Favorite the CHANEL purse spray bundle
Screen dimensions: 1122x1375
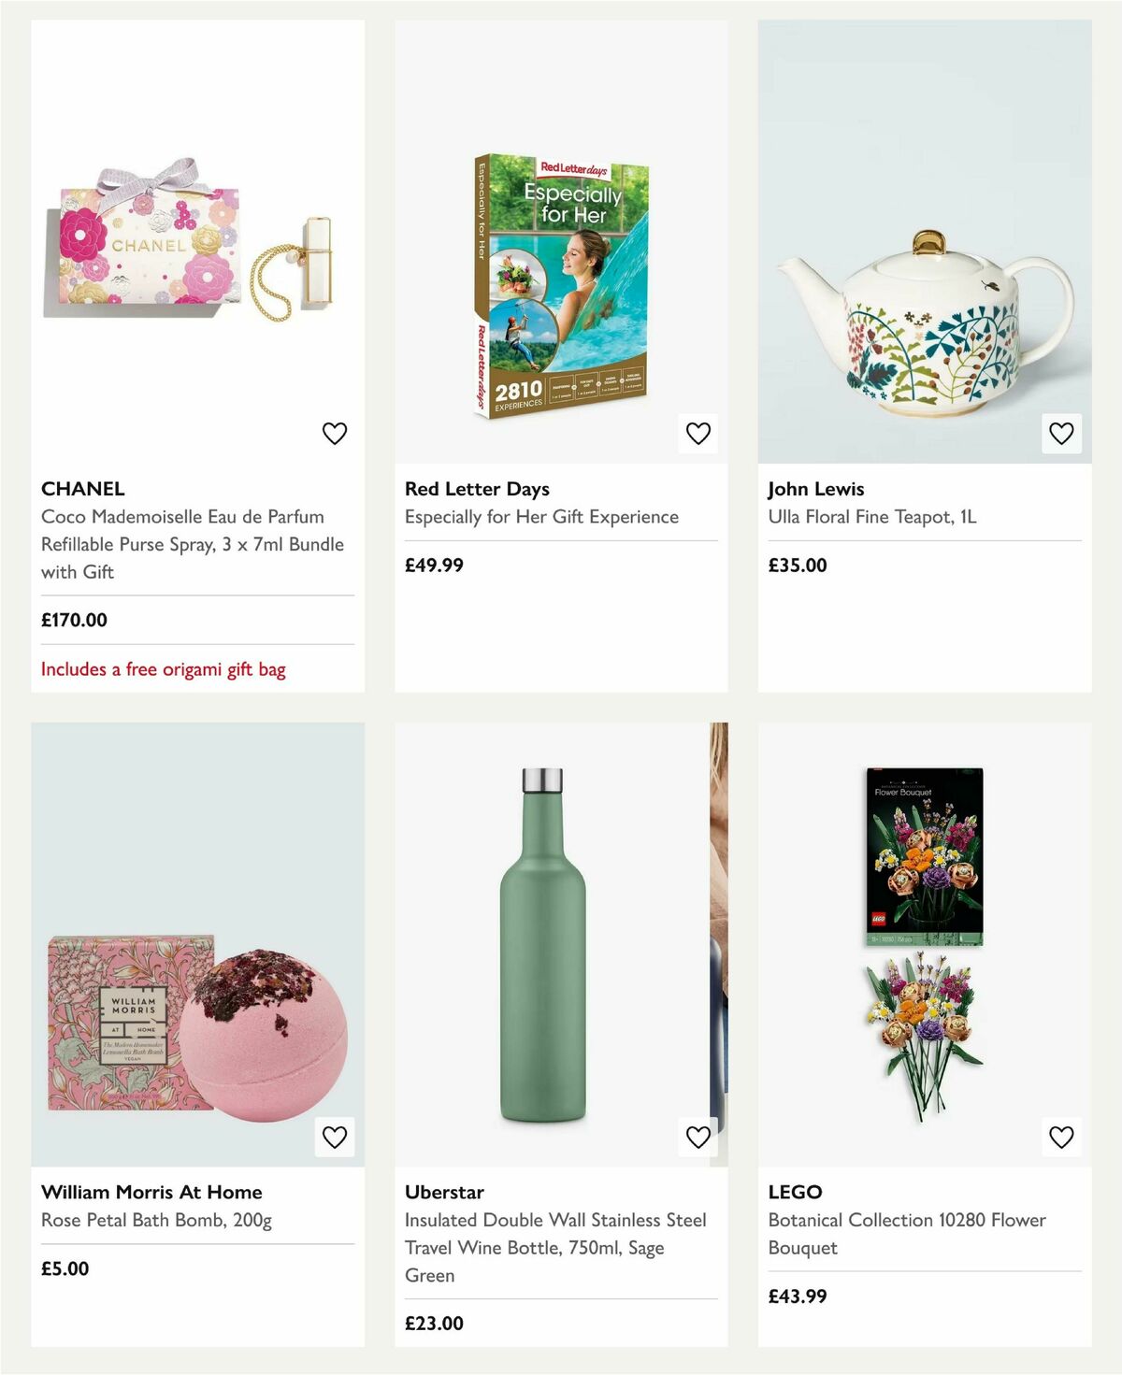pos(334,432)
